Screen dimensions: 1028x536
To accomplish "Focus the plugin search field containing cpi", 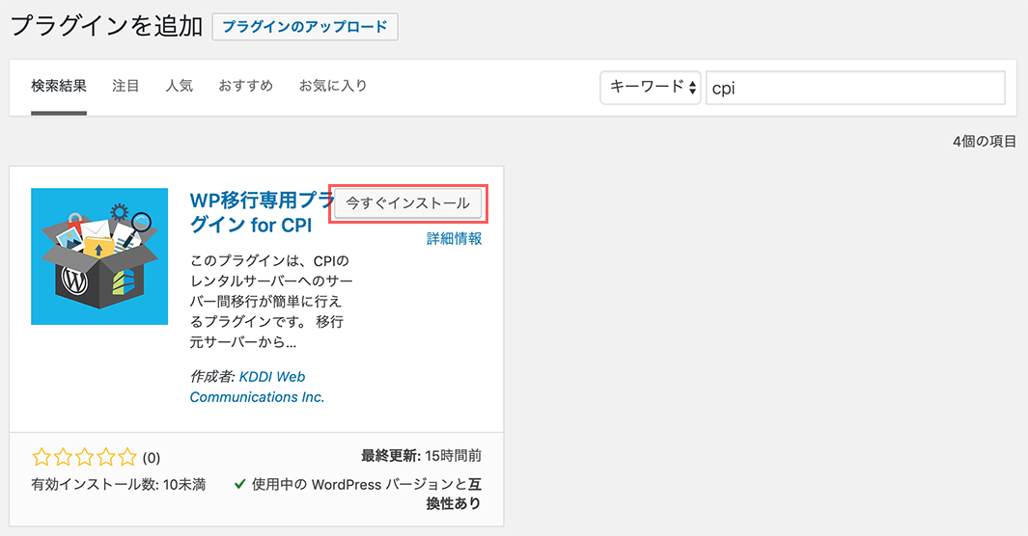I will pyautogui.click(x=854, y=87).
